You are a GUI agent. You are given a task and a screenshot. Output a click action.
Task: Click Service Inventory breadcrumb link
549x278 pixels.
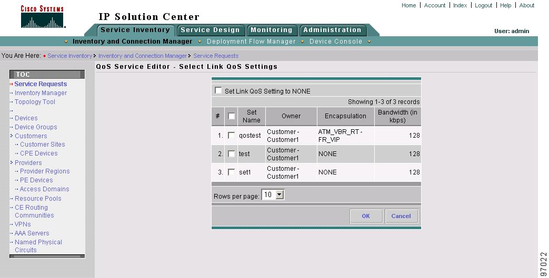click(x=69, y=56)
